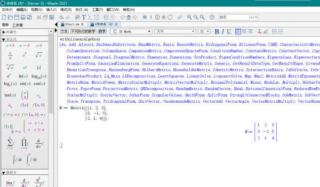Redo the last undone action
Viewport: 320px width, 187px height.
(x=68, y=17)
